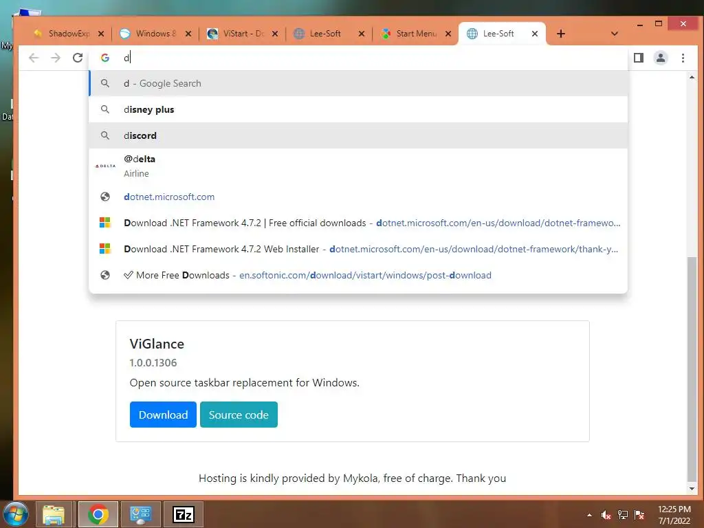Viewport: 704px width, 528px height.
Task: Open the Chrome three-dot menu
Action: (683, 58)
